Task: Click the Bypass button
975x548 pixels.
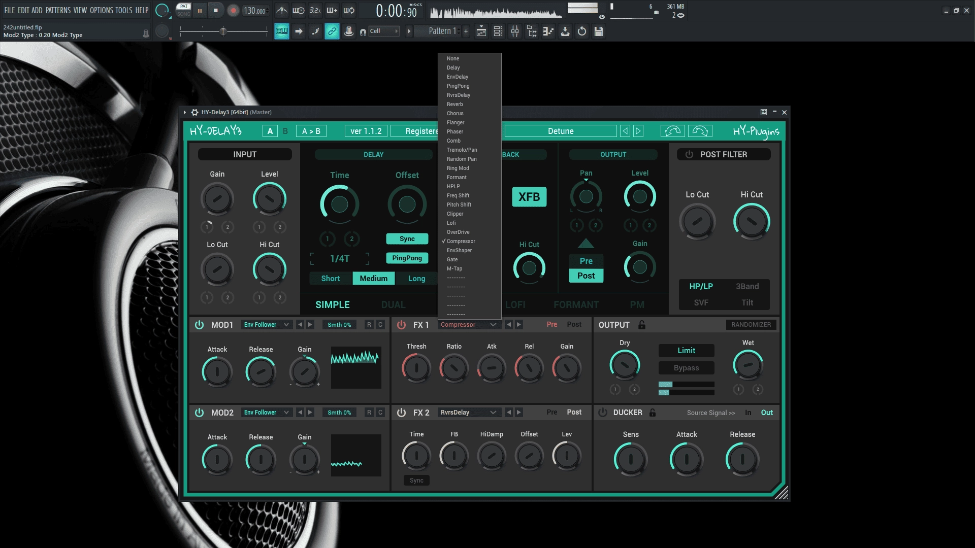Action: [x=686, y=368]
